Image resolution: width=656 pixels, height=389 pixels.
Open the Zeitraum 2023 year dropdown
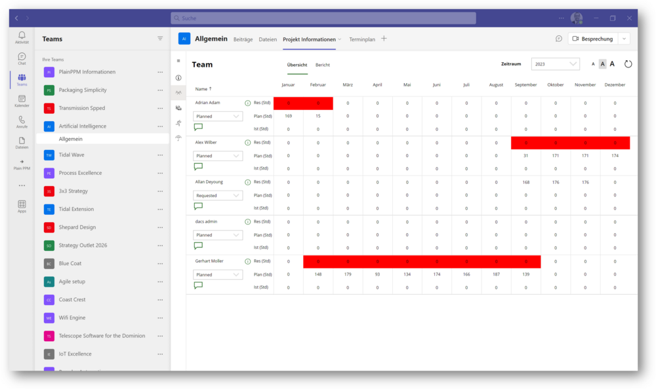coord(555,64)
